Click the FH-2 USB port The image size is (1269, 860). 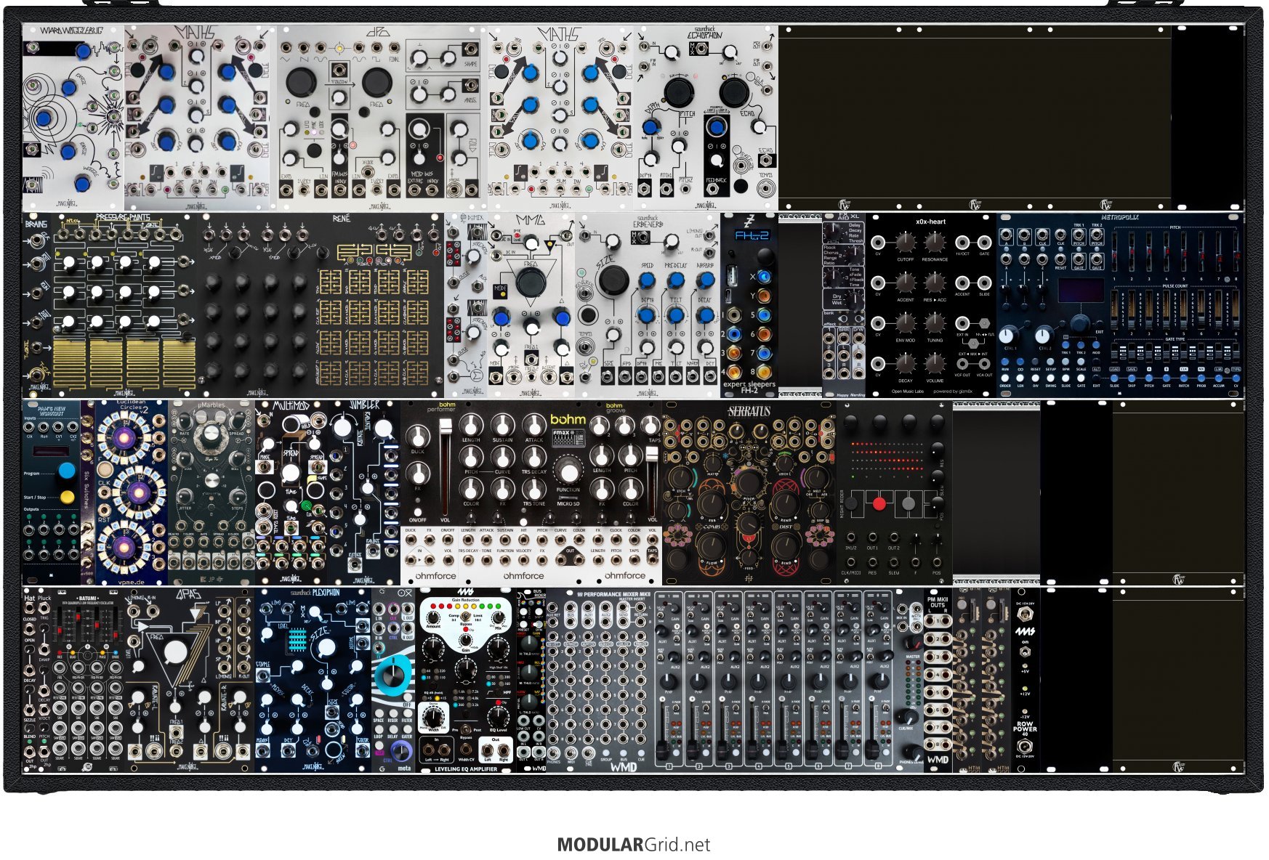(x=733, y=276)
